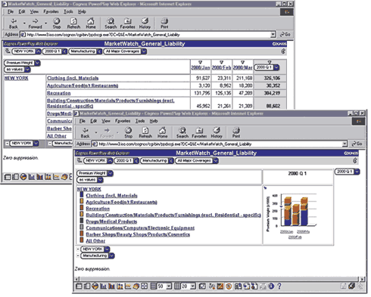The image size is (371, 297).
Task: Open Premium Weight measure dropdown in front window
Action: coord(111,173)
